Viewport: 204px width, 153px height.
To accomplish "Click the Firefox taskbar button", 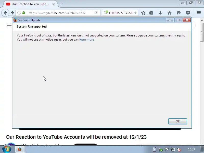I will pyautogui.click(x=20, y=149).
